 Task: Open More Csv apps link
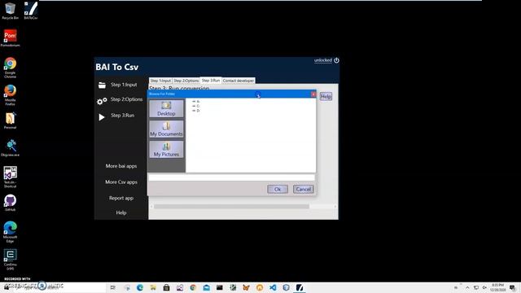(121, 182)
